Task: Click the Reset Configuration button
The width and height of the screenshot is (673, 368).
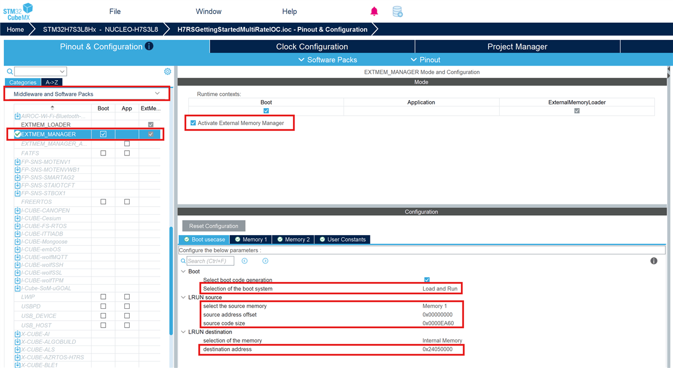Action: (214, 226)
